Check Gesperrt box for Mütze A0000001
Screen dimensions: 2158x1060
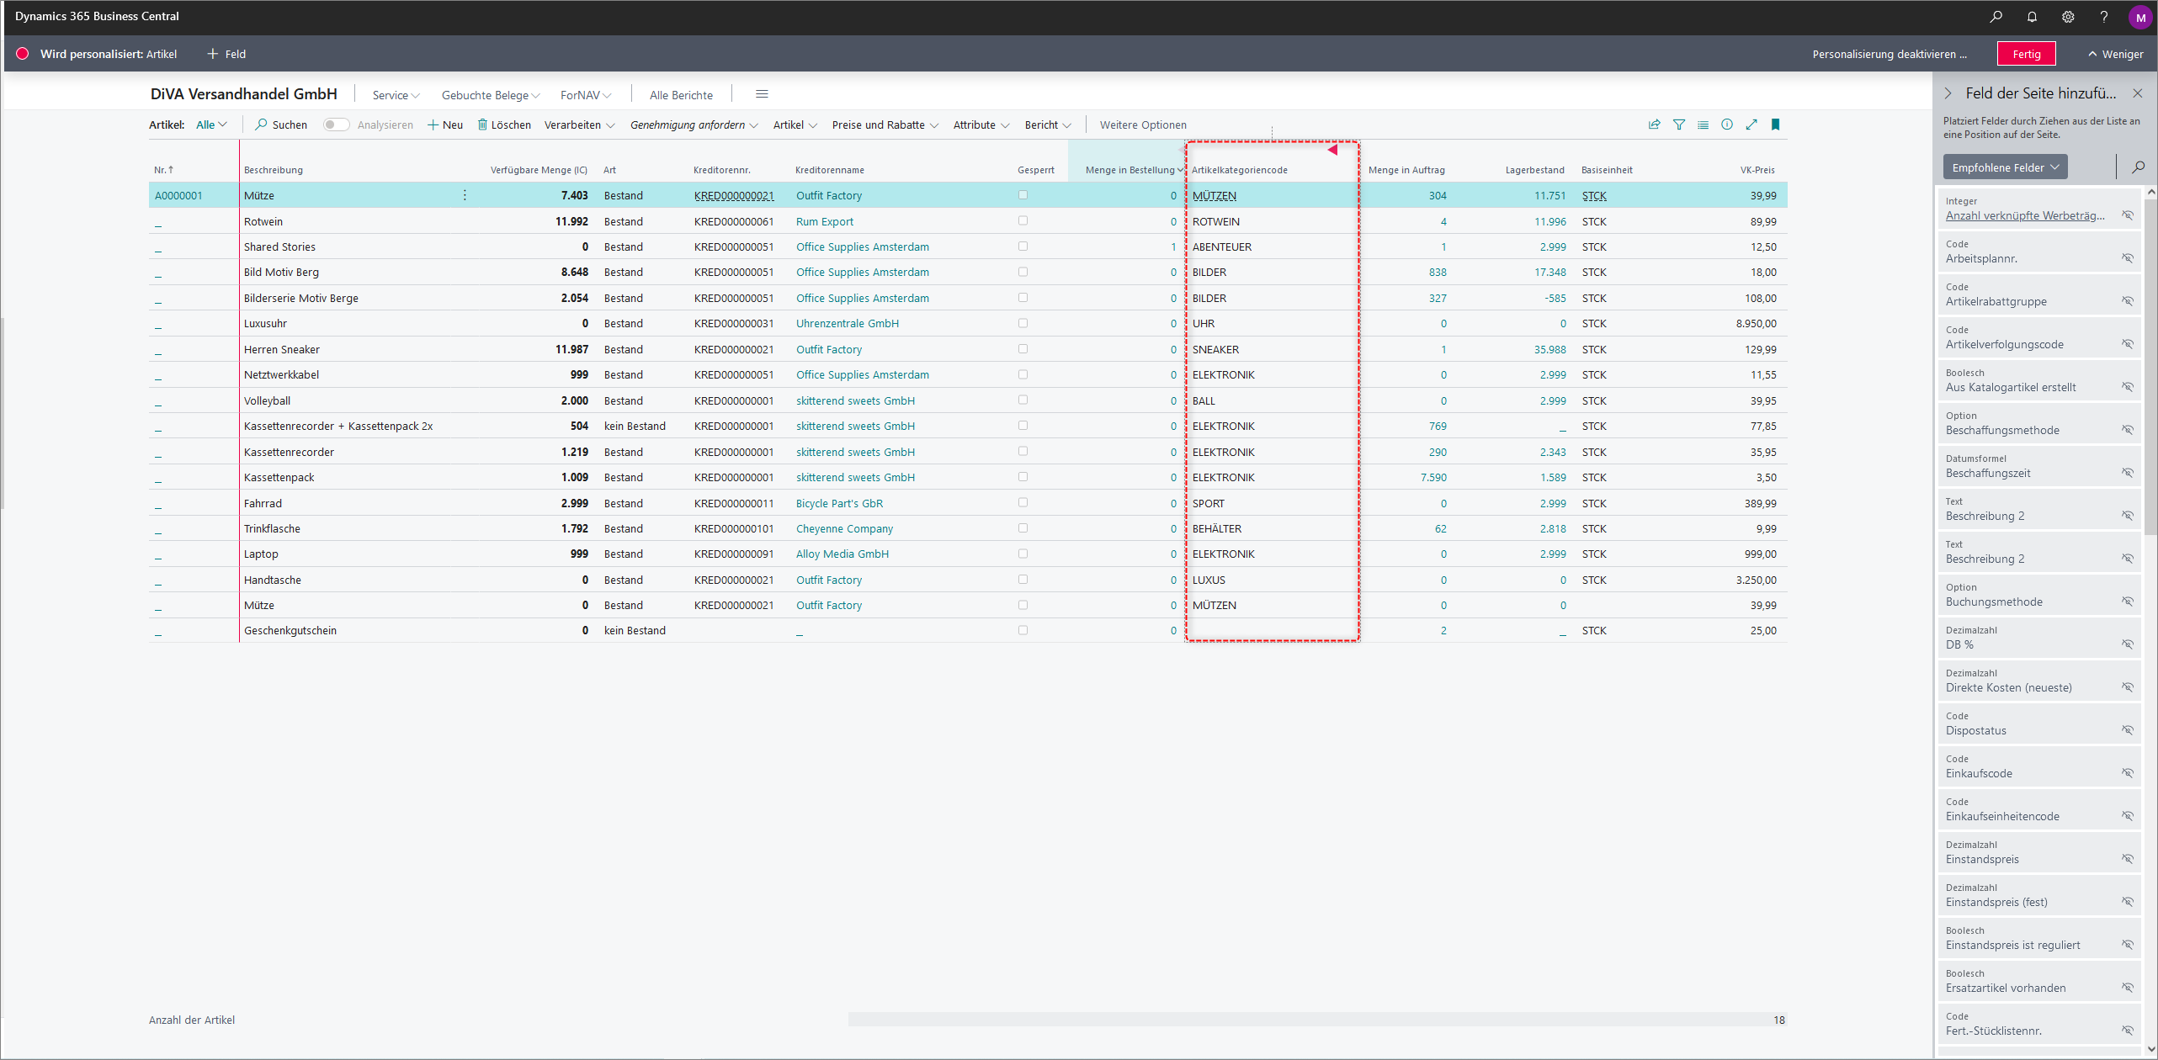tap(1023, 195)
